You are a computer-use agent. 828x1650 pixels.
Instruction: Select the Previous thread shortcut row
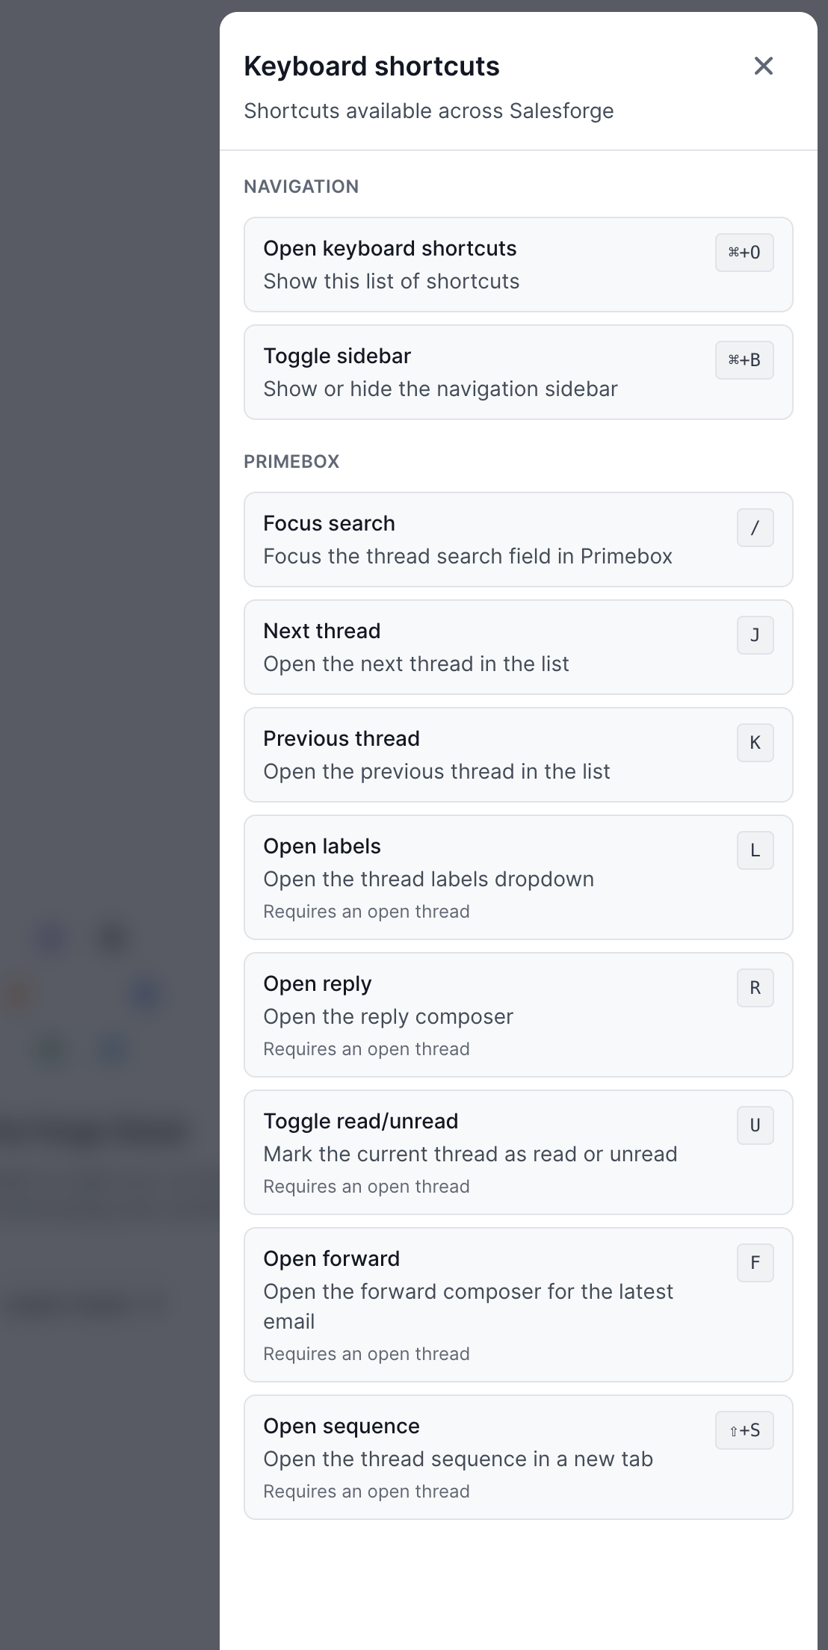[519, 755]
